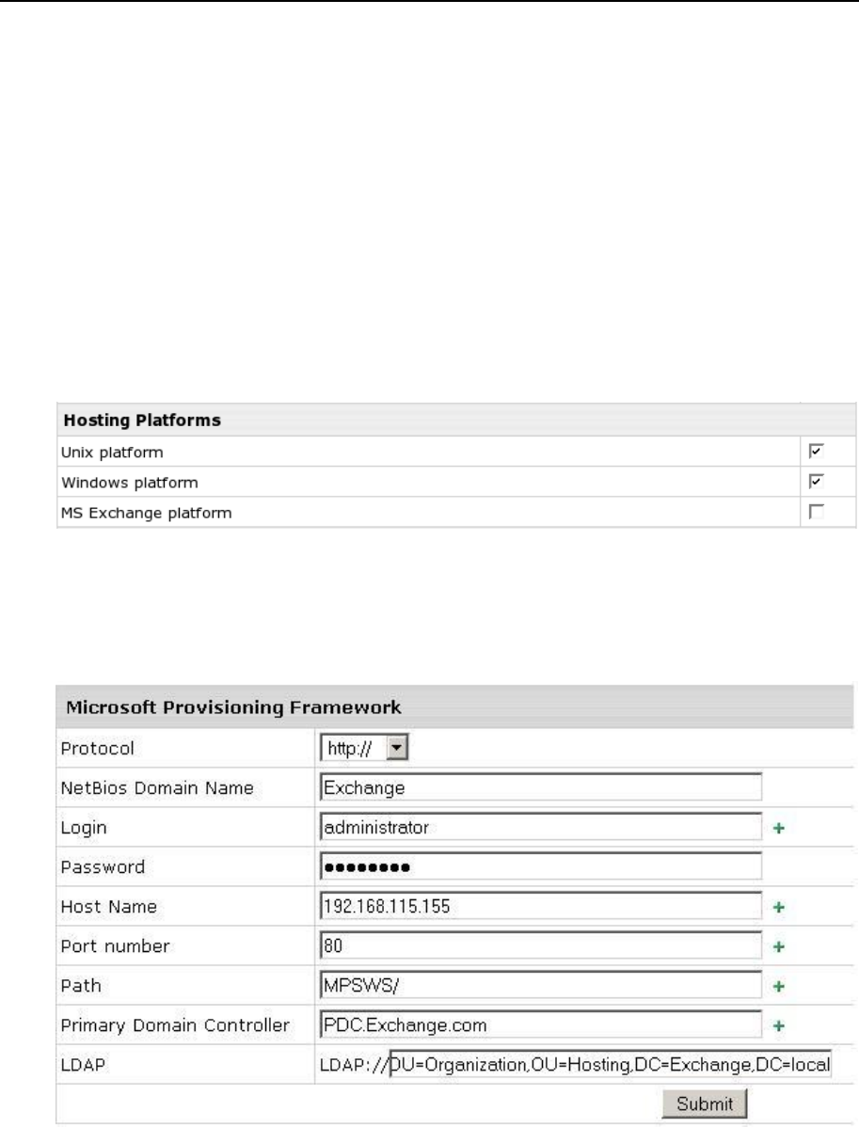The height and width of the screenshot is (1127, 859).
Task: Focus the Login input field
Action: tap(540, 828)
